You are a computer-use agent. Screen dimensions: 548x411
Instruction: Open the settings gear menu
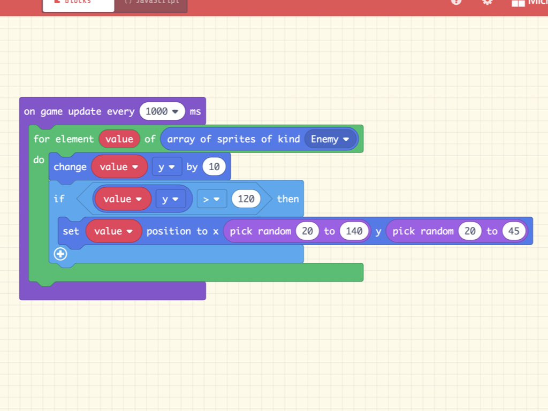pyautogui.click(x=487, y=2)
